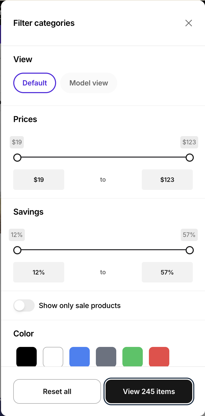Select the green color swatch
Viewport: 205px width, 416px height.
click(x=133, y=357)
